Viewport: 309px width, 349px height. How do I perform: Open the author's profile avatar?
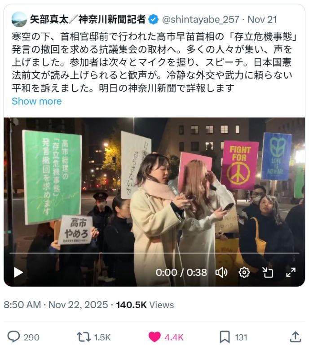tap(19, 19)
